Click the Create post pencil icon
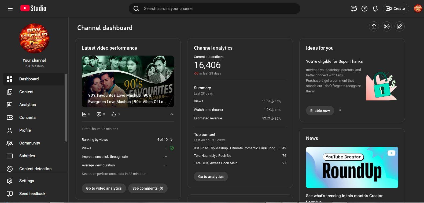Viewport: 424px width, 203px height. click(x=399, y=26)
